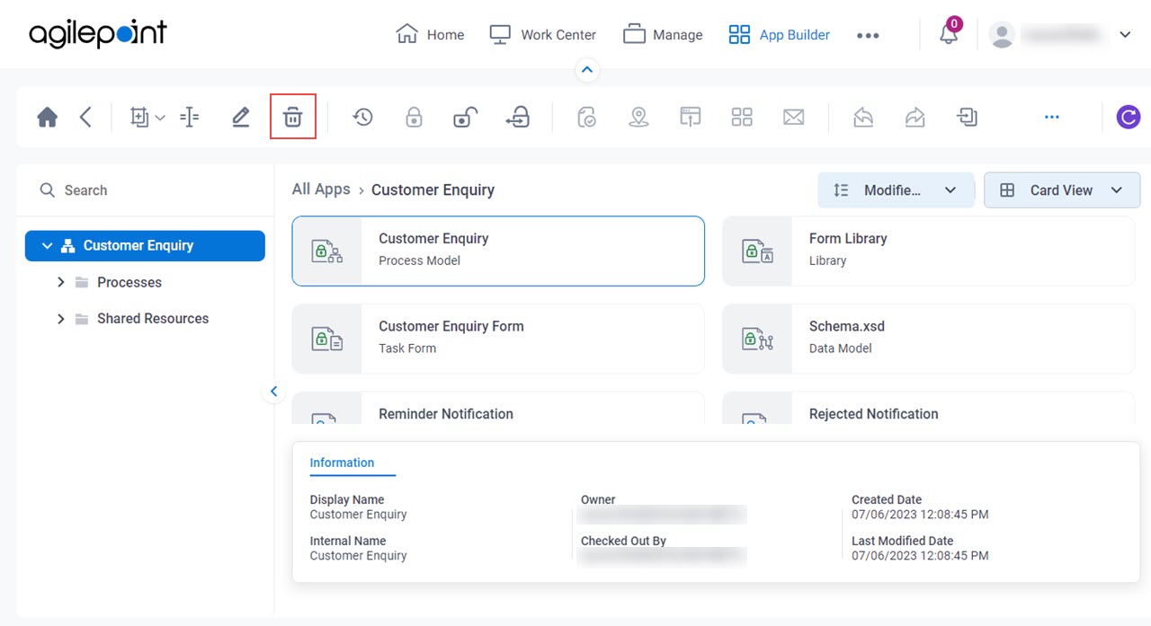Open the History clock icon
Screen dimensions: 1151x626
tap(362, 117)
